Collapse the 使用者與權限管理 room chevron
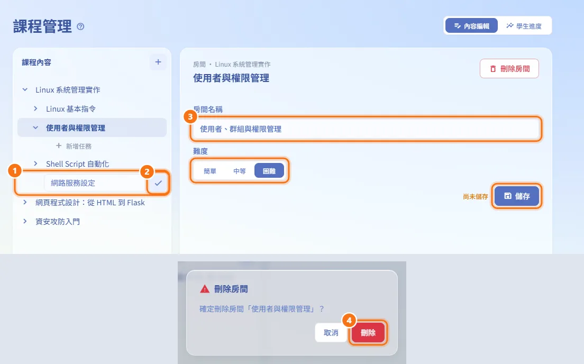The image size is (584, 364). coord(36,128)
